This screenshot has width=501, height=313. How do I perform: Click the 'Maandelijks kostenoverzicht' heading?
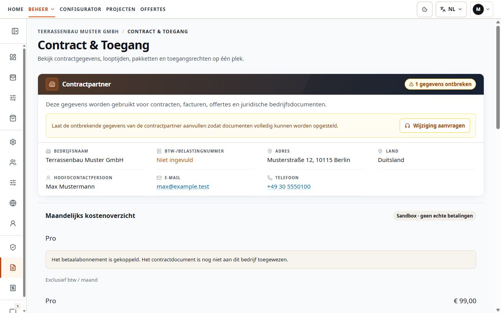[90, 216]
